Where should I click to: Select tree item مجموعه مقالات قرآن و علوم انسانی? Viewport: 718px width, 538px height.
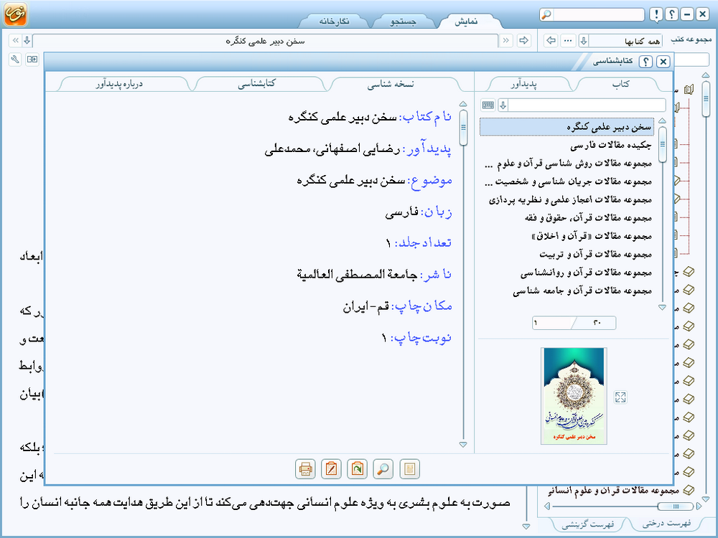(x=614, y=491)
